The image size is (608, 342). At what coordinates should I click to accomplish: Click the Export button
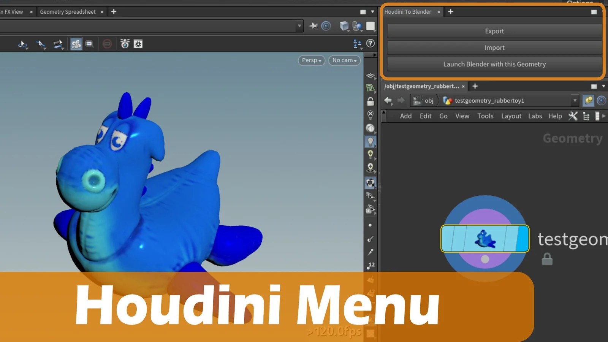(x=494, y=31)
